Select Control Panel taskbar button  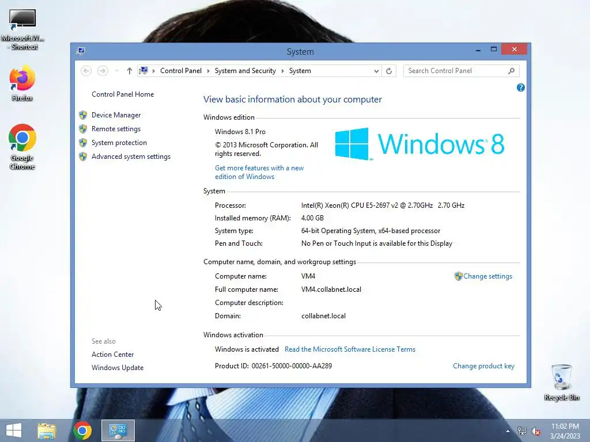click(118, 430)
